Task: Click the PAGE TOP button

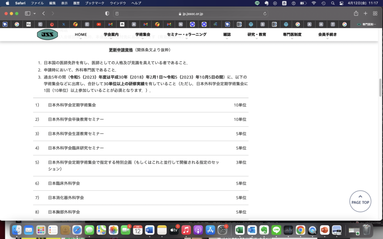Action: tap(360, 201)
